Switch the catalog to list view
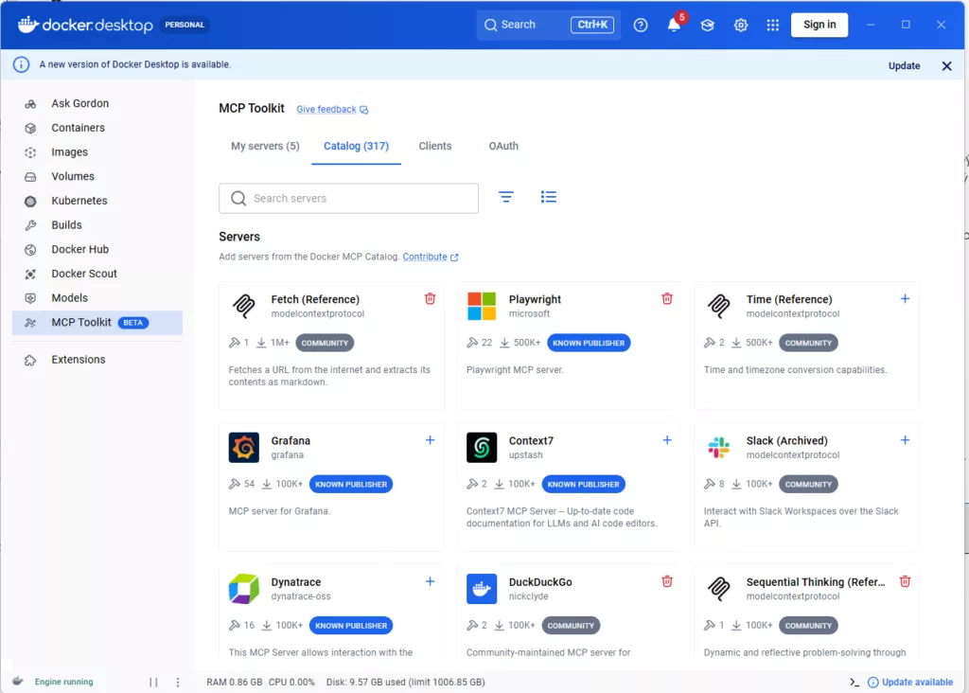 point(549,197)
